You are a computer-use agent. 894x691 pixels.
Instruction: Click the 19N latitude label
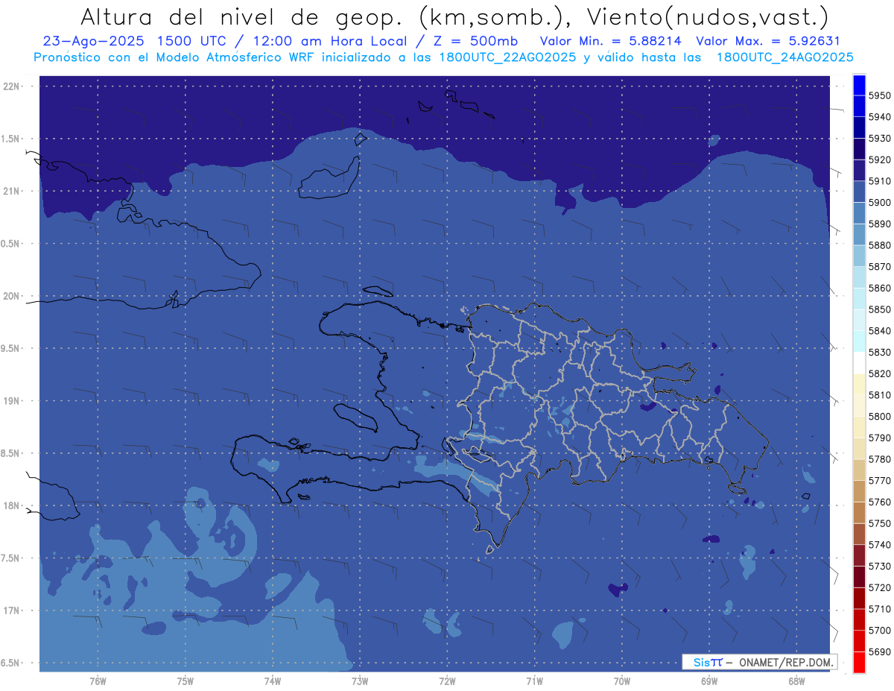point(11,401)
